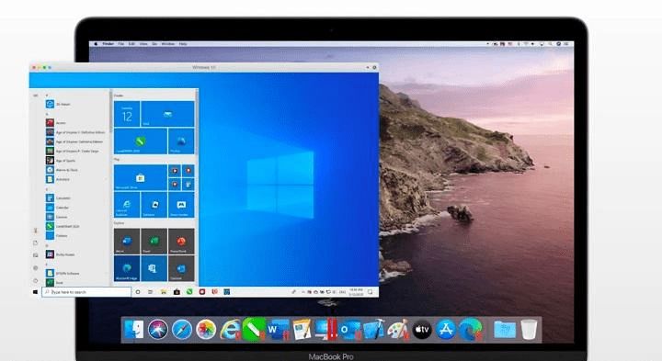This screenshot has width=662, height=361.
Task: Launch Siri from the dock
Action: (x=158, y=330)
